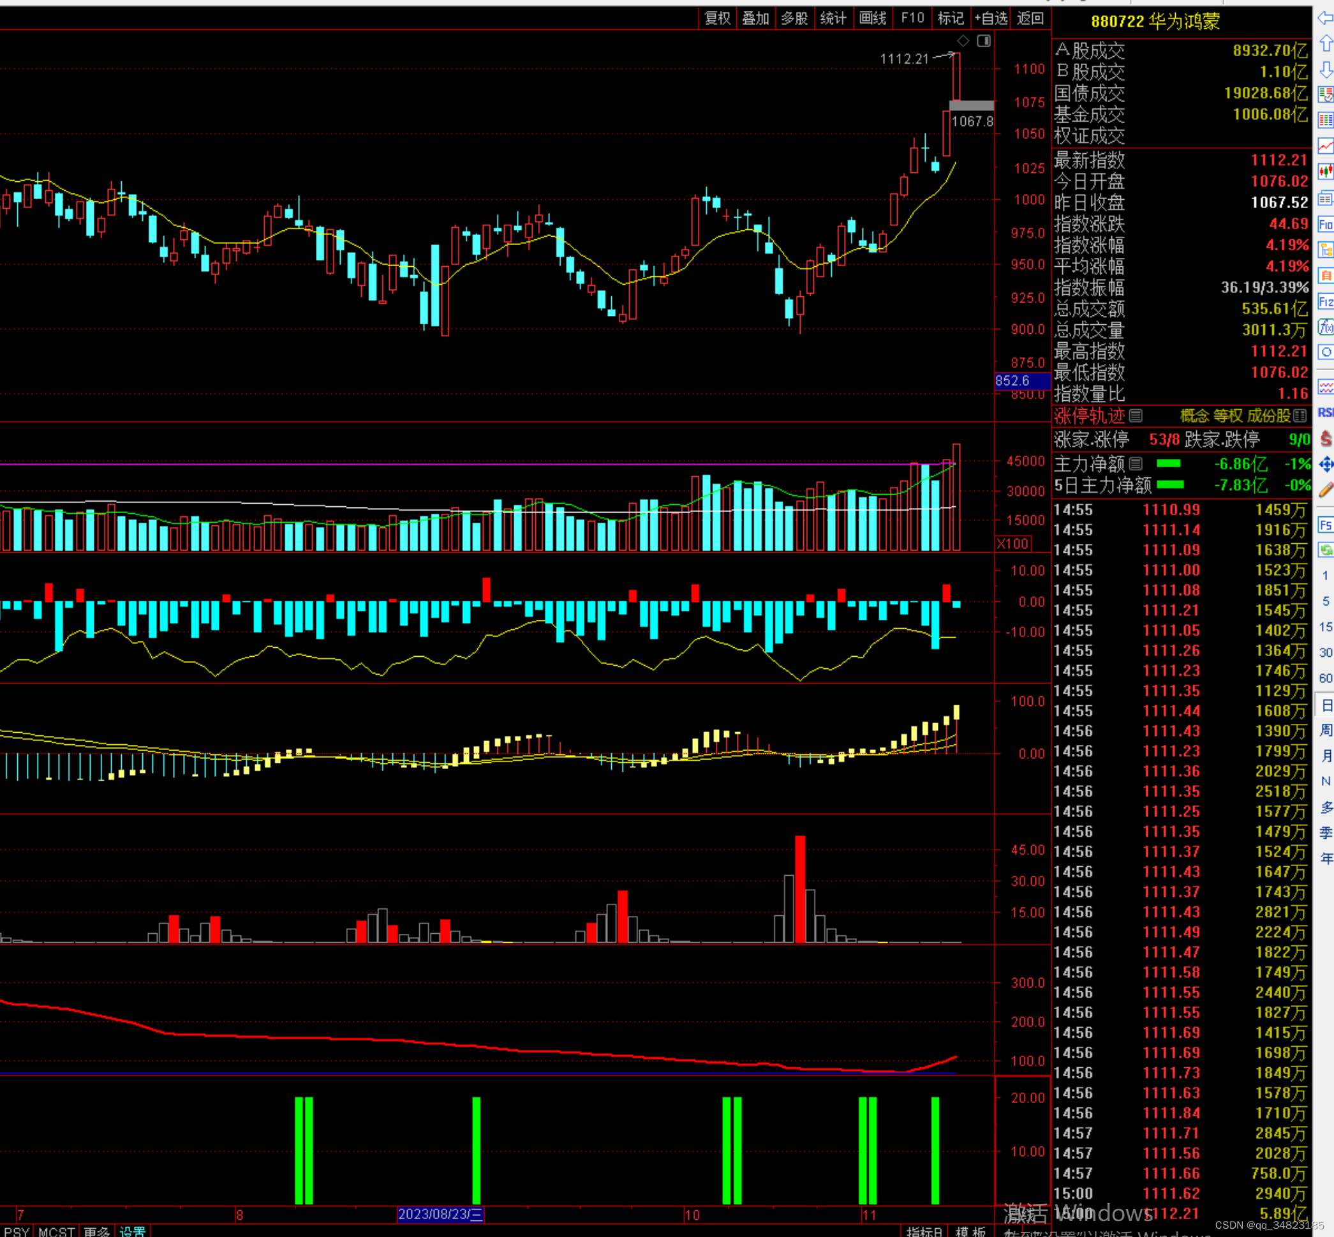
Task: Toggle the diamond marker above chart
Action: (963, 41)
